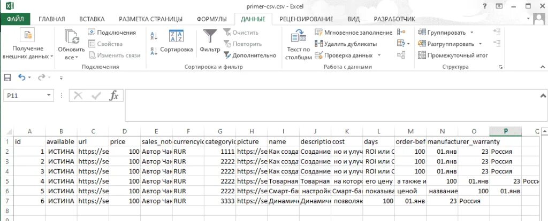Image resolution: width=548 pixels, height=221 pixels.
Task: Click Группировать button
Action: tap(442, 33)
